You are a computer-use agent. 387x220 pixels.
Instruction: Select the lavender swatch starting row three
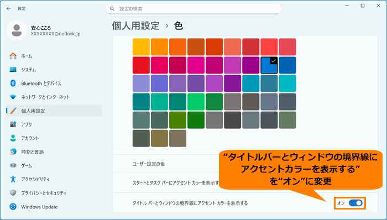[141, 83]
